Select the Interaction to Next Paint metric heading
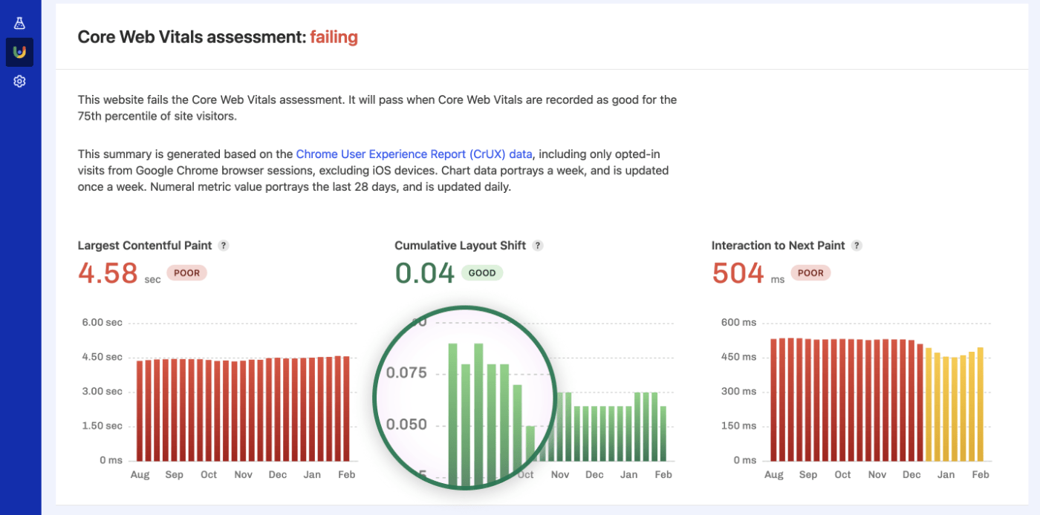 coord(779,245)
